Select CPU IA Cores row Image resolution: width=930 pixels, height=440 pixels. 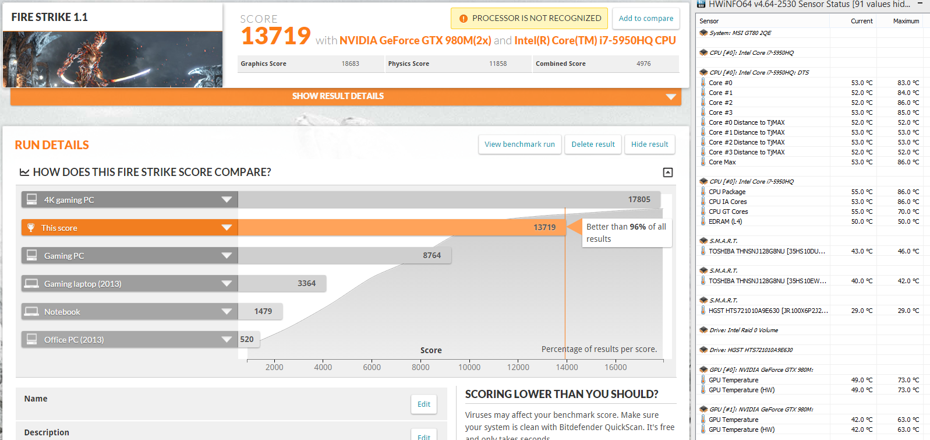[811, 202]
